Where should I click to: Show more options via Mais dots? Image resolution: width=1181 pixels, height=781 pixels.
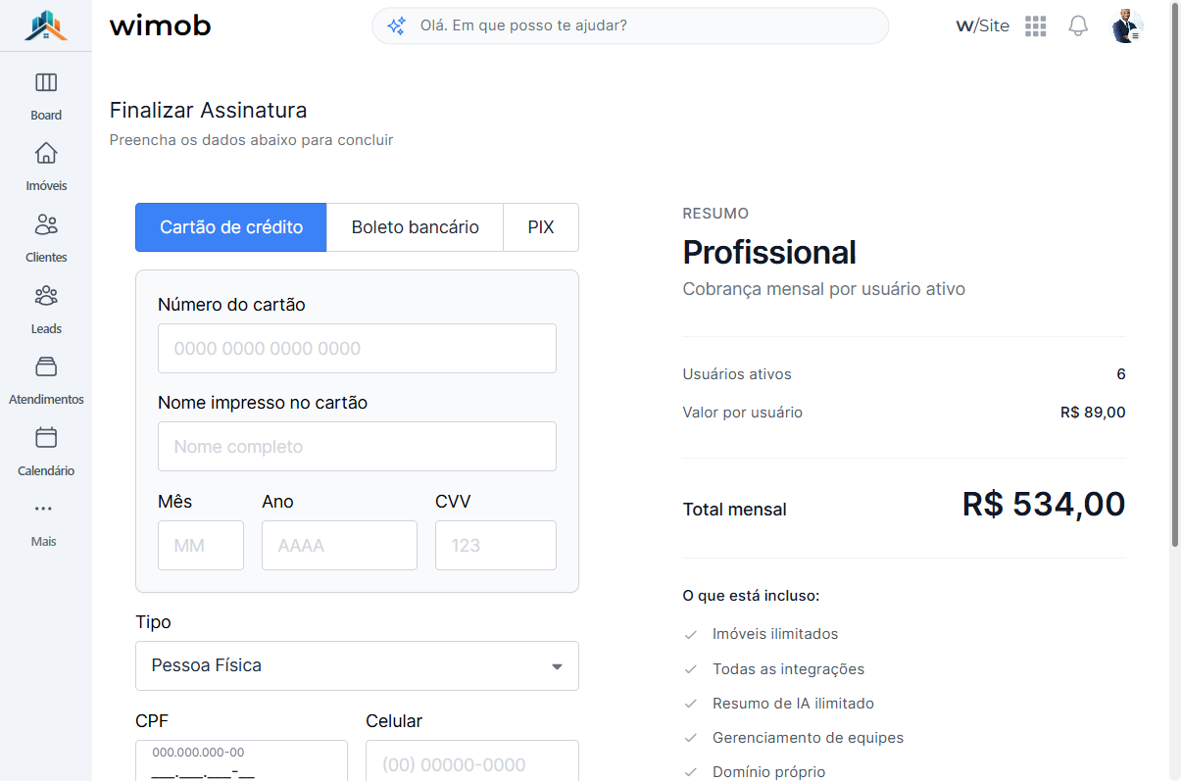(x=43, y=509)
